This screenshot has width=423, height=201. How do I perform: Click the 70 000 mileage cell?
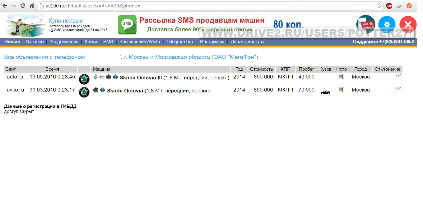pos(306,90)
